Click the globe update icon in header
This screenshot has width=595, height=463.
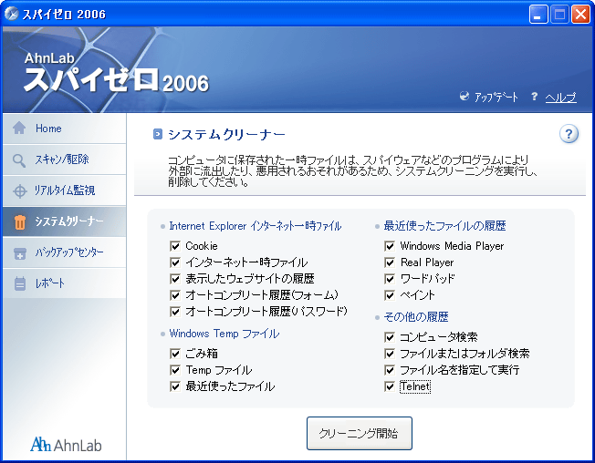(x=465, y=97)
